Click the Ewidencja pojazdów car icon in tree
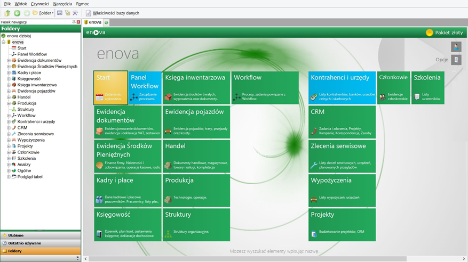The width and height of the screenshot is (468, 262). click(14, 91)
